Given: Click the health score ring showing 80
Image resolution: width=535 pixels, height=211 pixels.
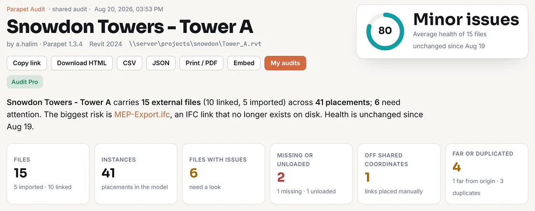Looking at the screenshot, I should (x=385, y=31).
